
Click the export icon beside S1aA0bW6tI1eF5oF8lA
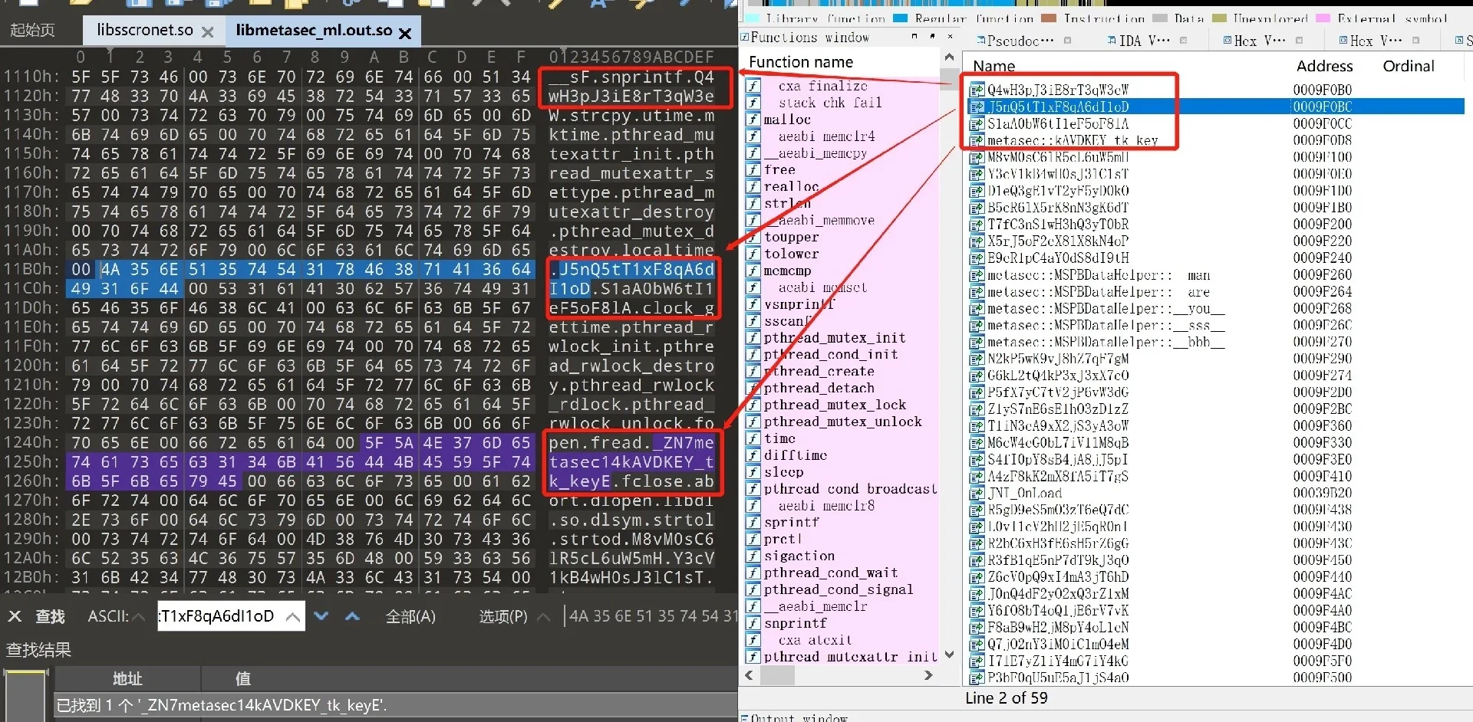(x=977, y=123)
